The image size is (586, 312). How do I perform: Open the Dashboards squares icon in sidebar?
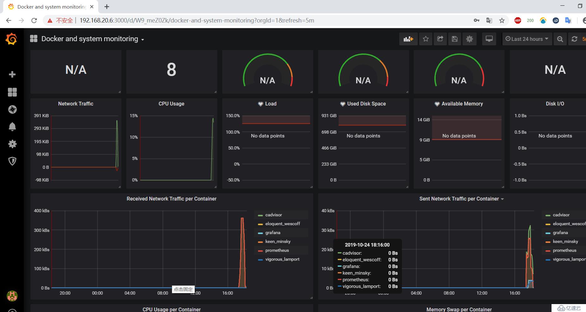tap(12, 92)
